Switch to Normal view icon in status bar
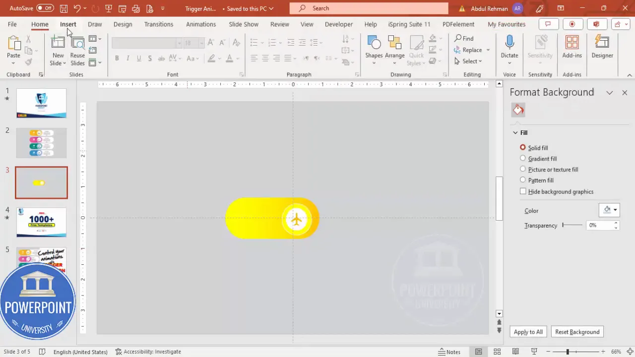 coord(478,352)
